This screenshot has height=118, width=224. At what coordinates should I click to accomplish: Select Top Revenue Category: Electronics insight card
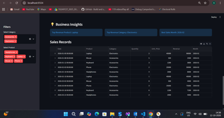click(x=131, y=33)
